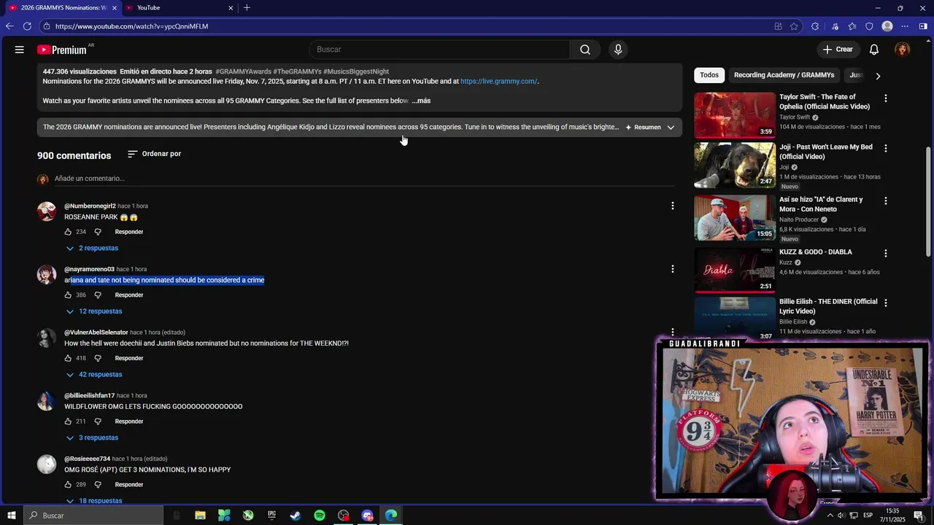Open browser extensions puzzle icon
934x525 pixels.
(x=815, y=26)
